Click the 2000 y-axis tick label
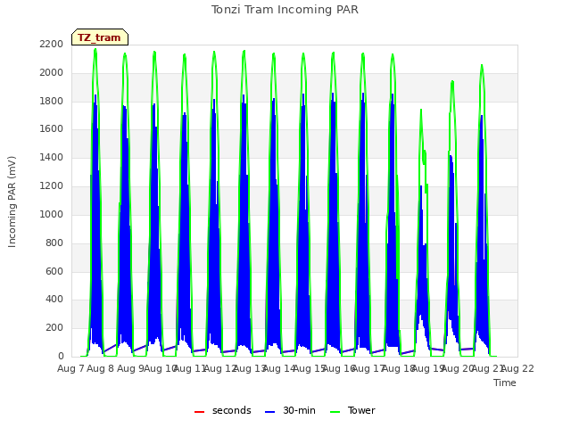The height and width of the screenshot is (428, 571). [x=52, y=72]
